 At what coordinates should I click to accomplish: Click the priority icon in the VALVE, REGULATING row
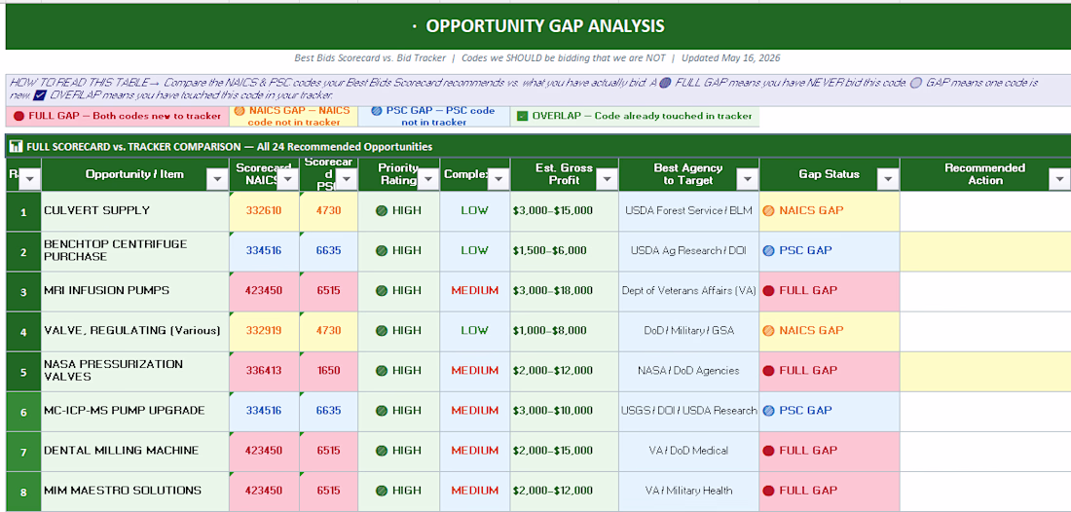point(382,330)
